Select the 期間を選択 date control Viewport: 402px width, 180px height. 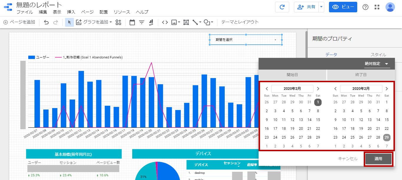point(246,40)
